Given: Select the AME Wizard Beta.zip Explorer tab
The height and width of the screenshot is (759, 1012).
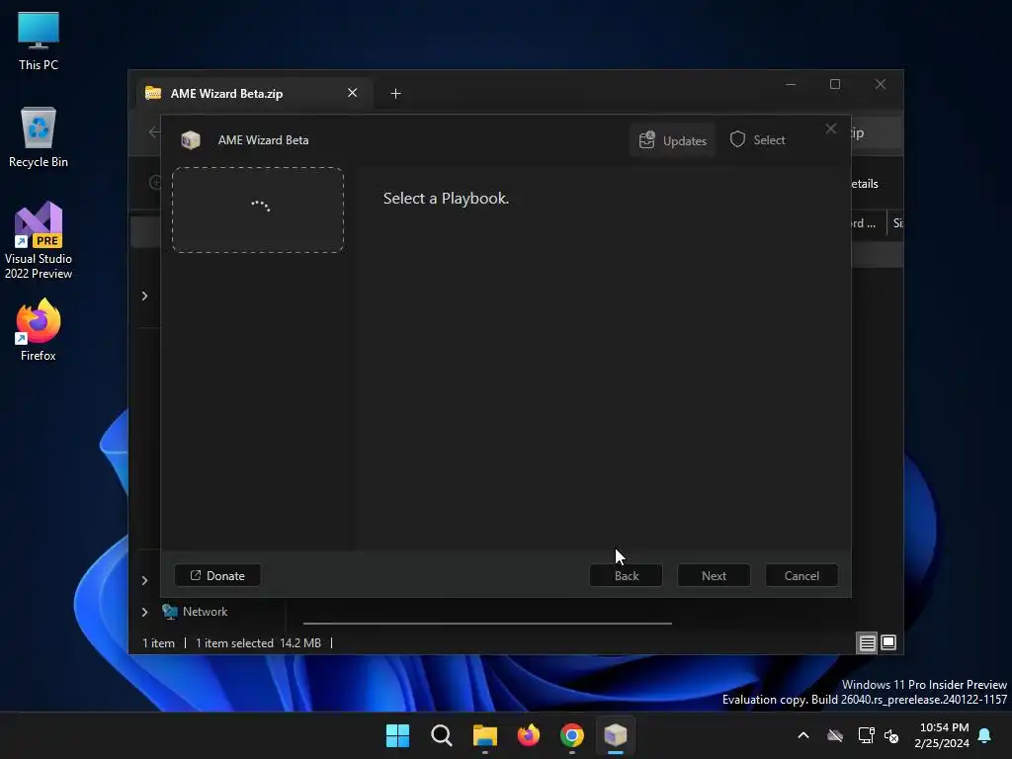Looking at the screenshot, I should [255, 94].
